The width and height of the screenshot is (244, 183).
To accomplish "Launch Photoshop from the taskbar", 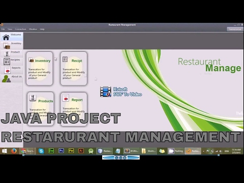I will coord(61,151).
